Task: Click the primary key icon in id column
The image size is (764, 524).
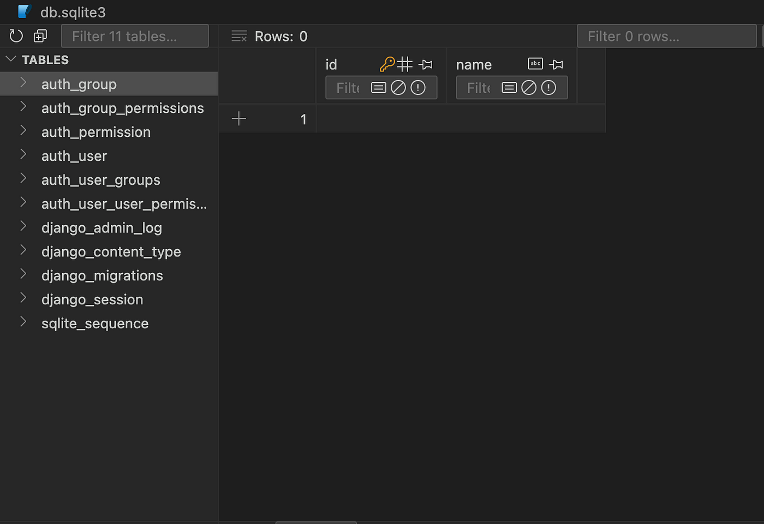Action: (387, 64)
